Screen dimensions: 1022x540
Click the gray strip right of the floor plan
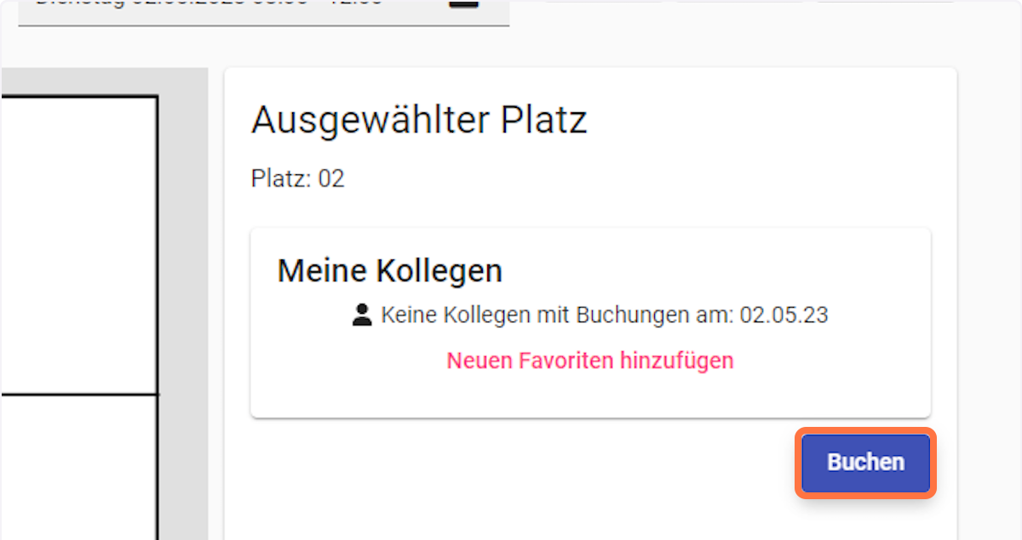(x=184, y=298)
